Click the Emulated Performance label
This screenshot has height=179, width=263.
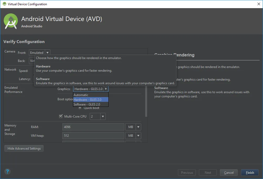coord(13,90)
